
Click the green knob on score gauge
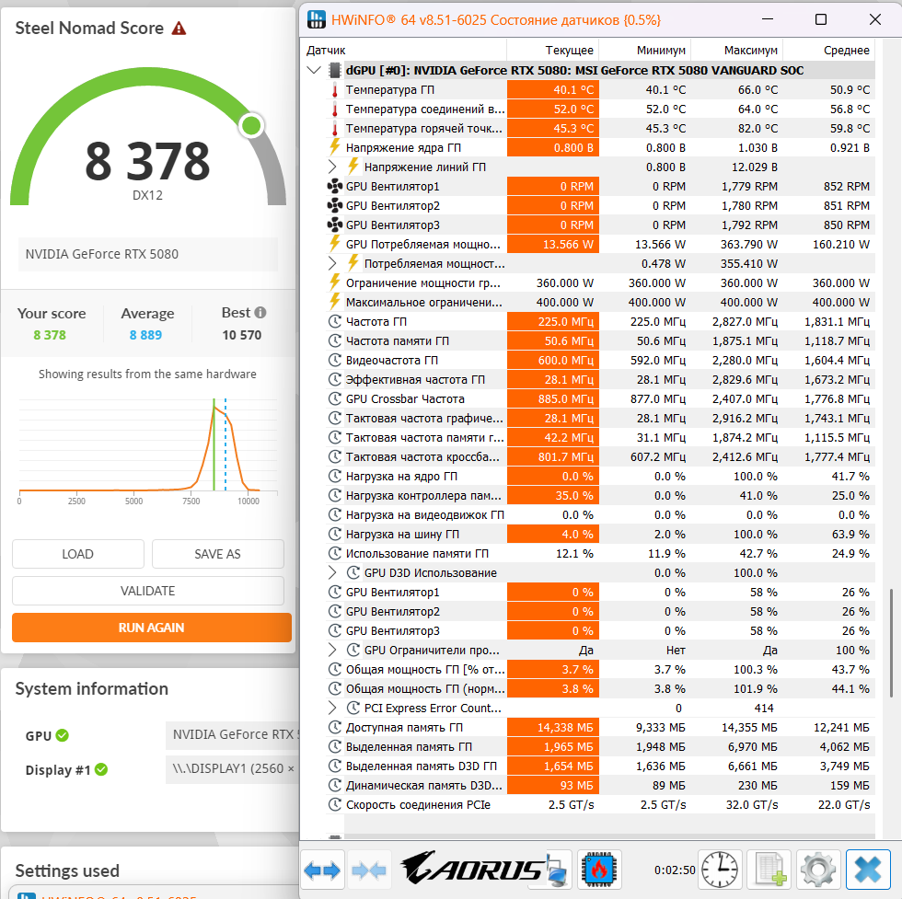click(251, 125)
